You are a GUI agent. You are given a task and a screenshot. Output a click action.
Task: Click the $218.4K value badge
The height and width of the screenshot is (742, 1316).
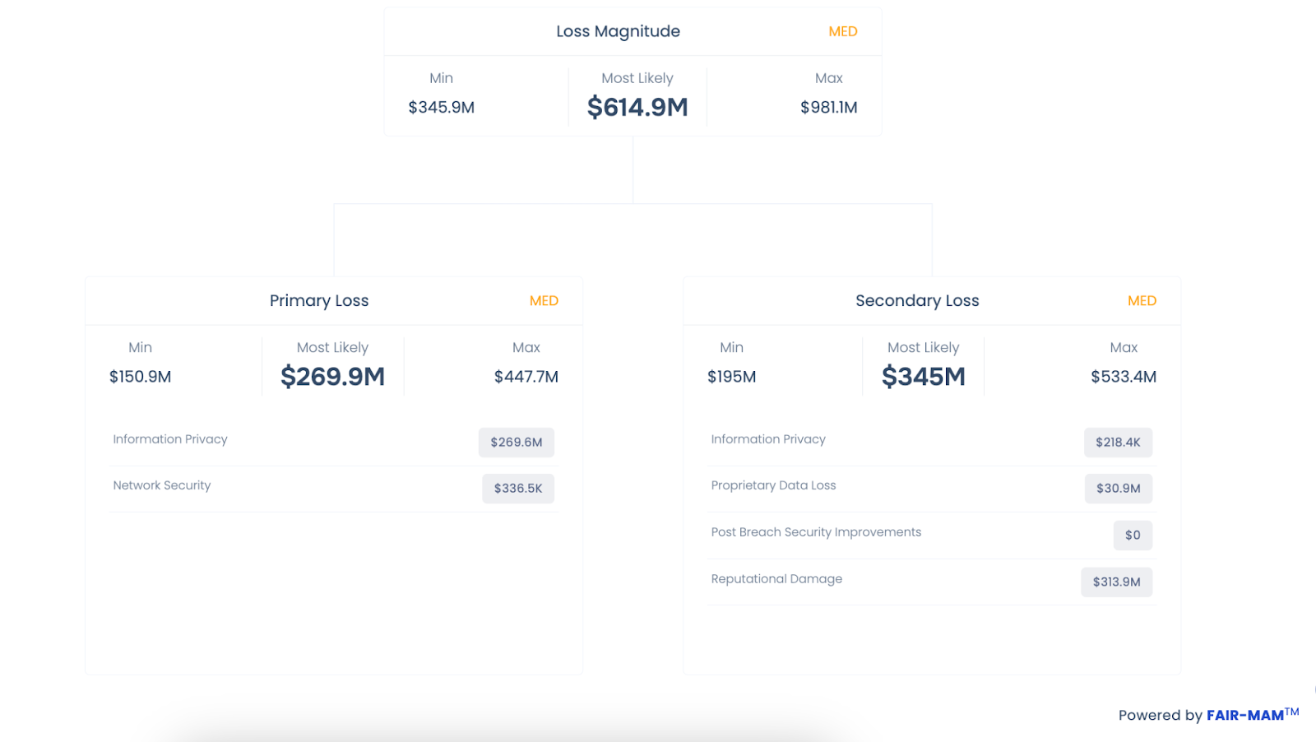click(x=1118, y=442)
